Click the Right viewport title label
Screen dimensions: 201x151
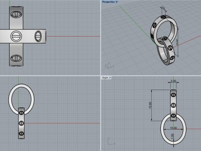(x=105, y=78)
